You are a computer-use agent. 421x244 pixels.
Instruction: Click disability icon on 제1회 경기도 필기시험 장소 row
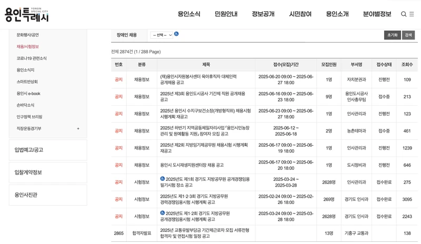pyautogui.click(x=163, y=178)
